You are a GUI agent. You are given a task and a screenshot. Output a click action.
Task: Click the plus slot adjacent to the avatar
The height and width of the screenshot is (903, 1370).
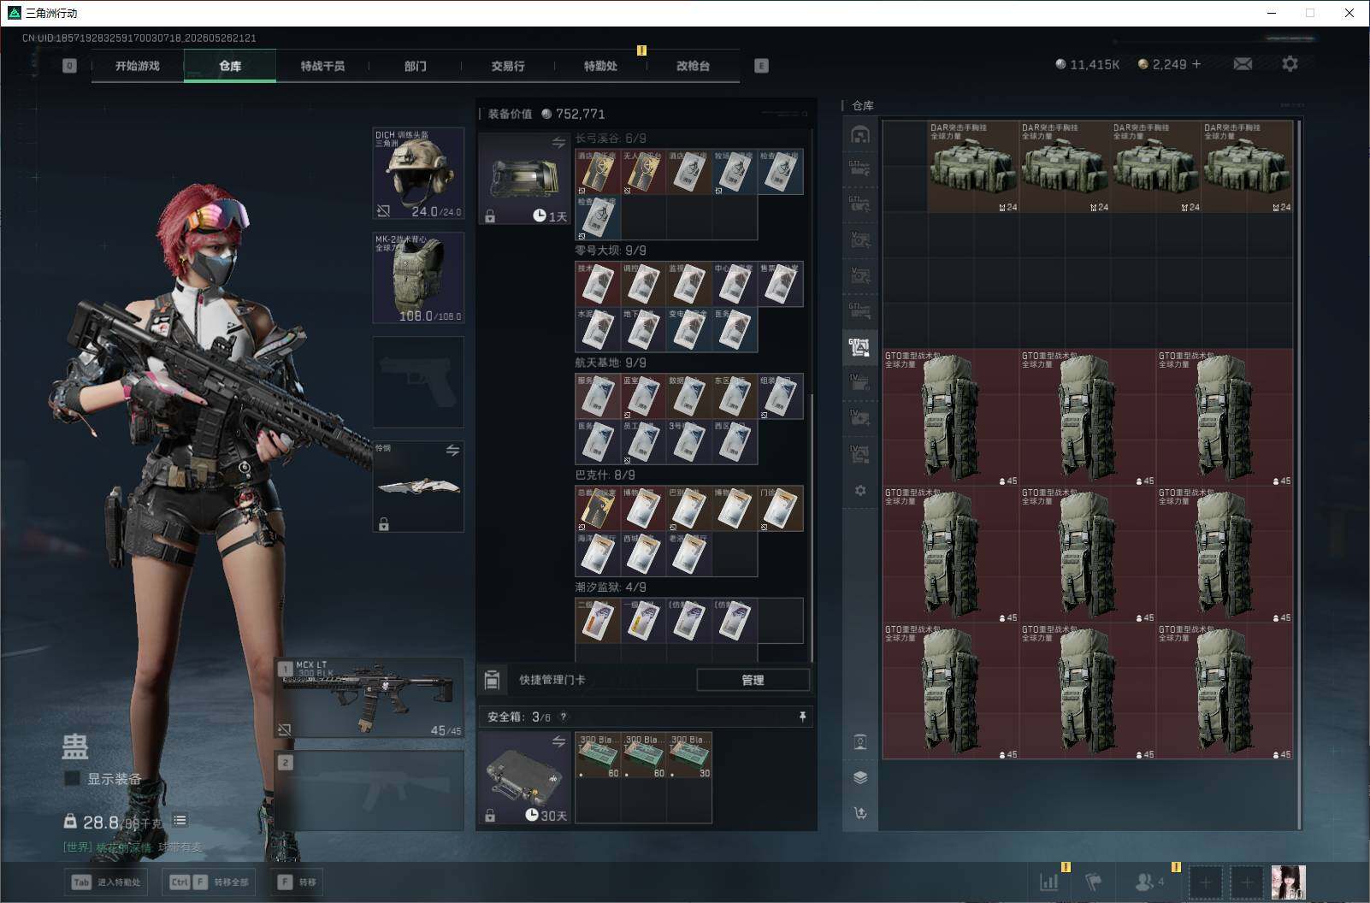1247,882
